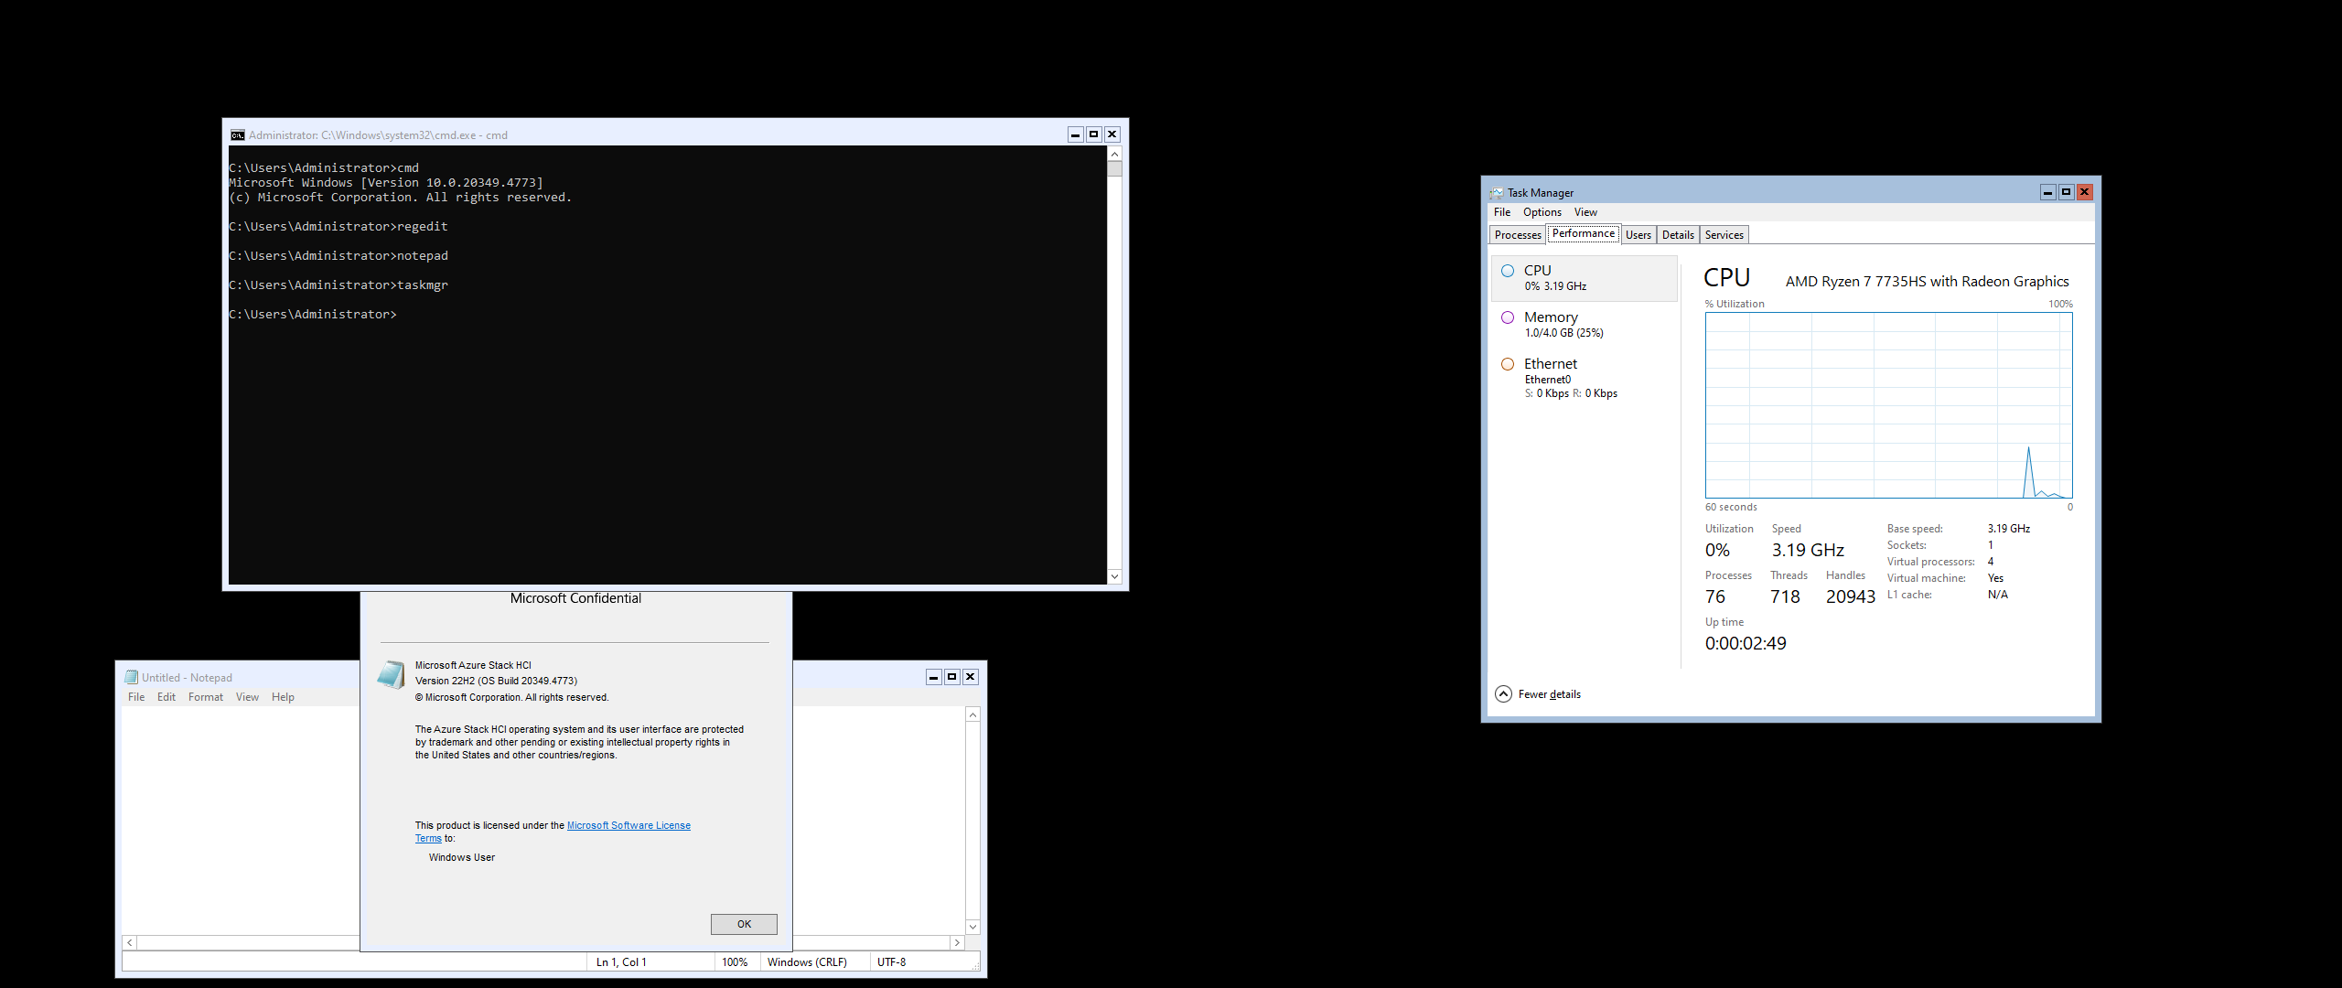Click the Task Manager title bar icon
The height and width of the screenshot is (988, 2342).
pyautogui.click(x=1497, y=193)
